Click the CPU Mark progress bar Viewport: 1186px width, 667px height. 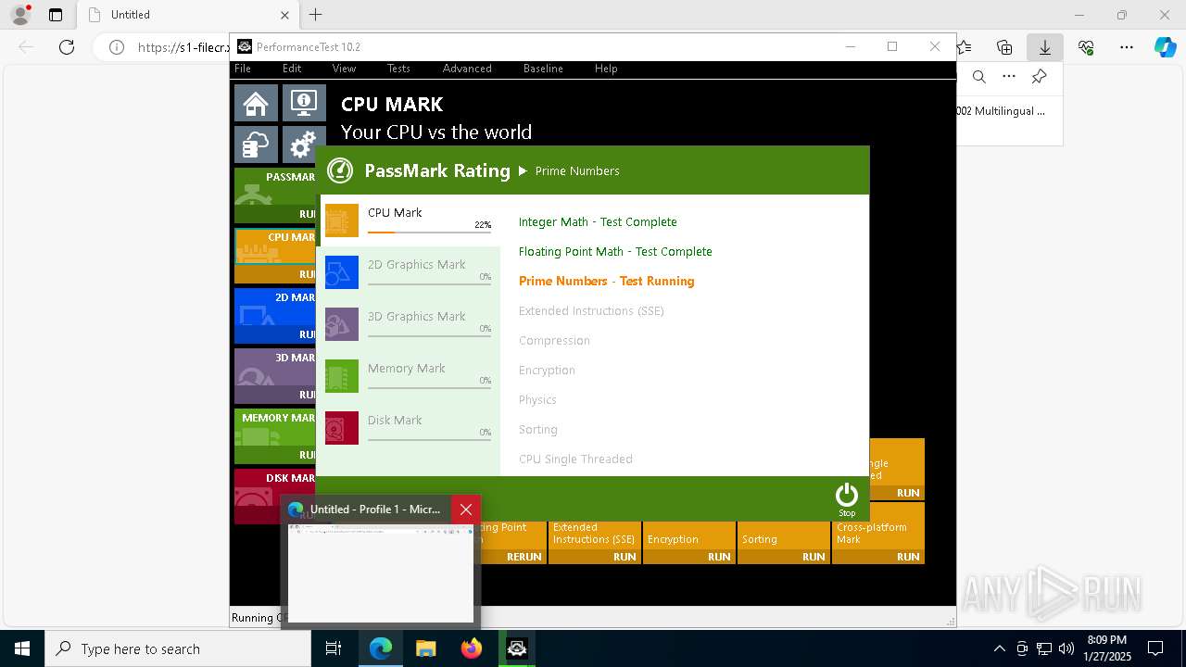(x=429, y=232)
